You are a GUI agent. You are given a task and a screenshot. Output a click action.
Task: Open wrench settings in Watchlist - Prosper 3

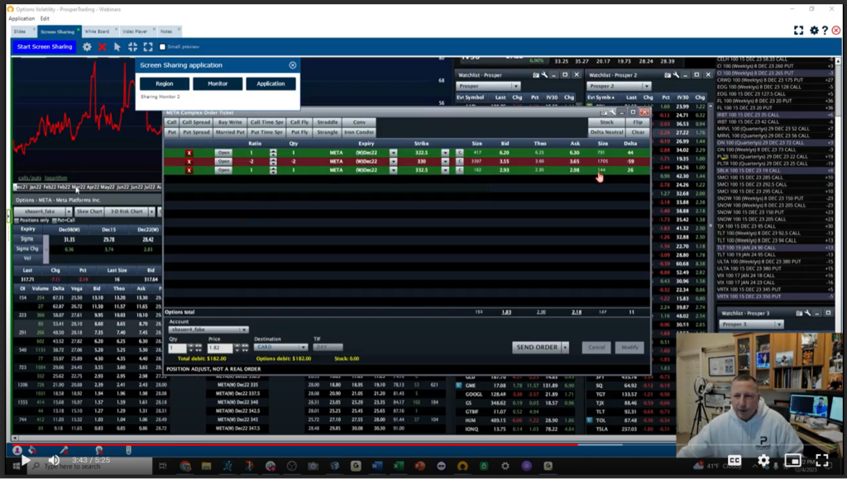(807, 313)
